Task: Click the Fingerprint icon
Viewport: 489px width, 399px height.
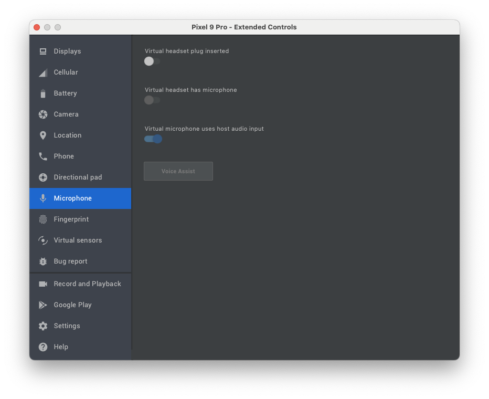Action: 43,219
